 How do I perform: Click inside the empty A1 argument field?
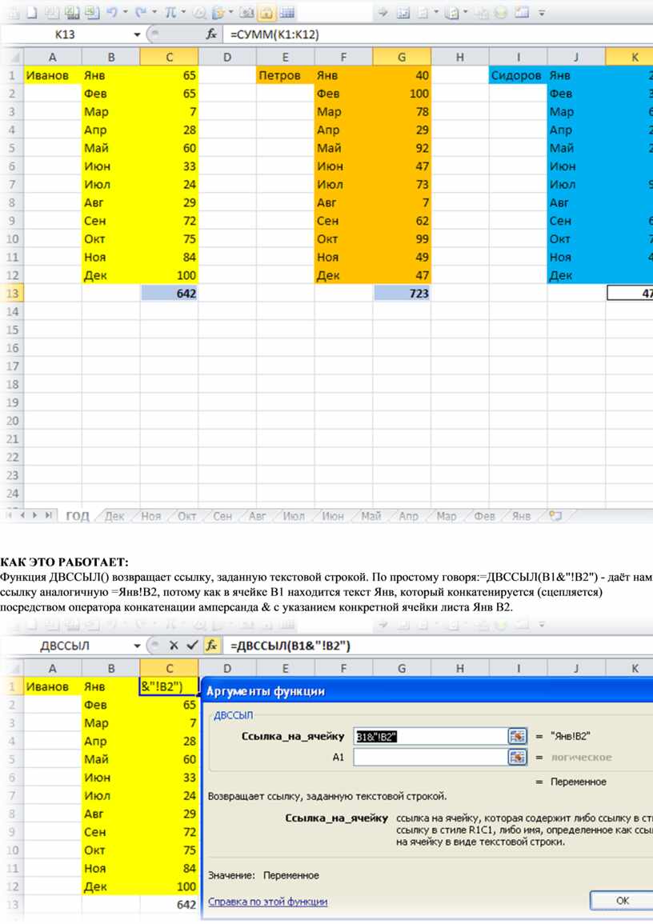(430, 758)
